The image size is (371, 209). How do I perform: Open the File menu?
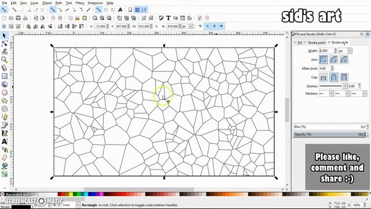[4, 3]
